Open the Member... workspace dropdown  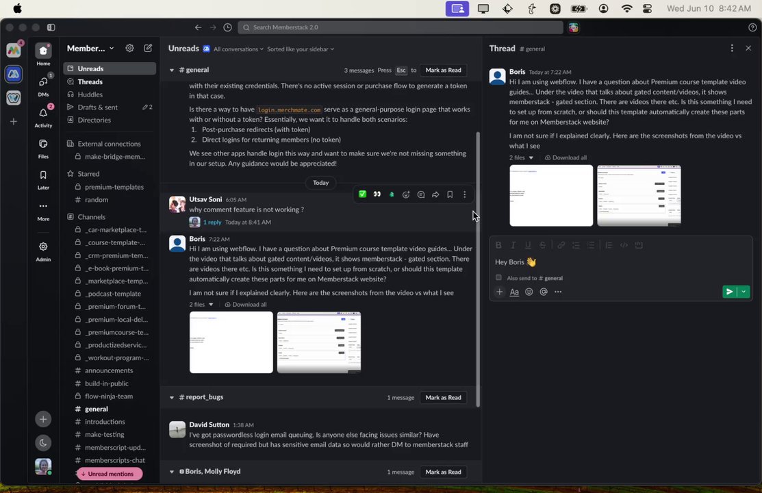(x=90, y=48)
